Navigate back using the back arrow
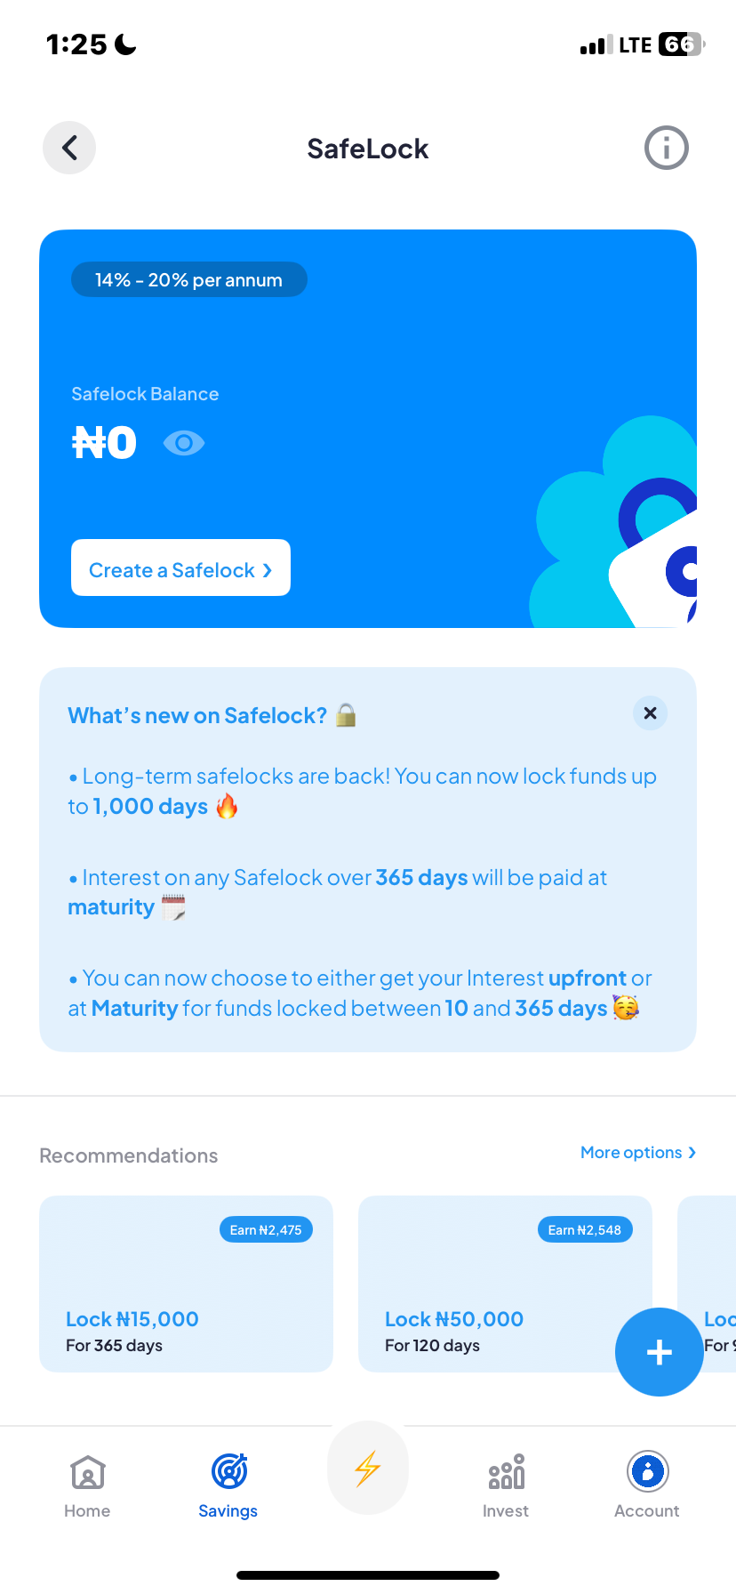 [68, 148]
